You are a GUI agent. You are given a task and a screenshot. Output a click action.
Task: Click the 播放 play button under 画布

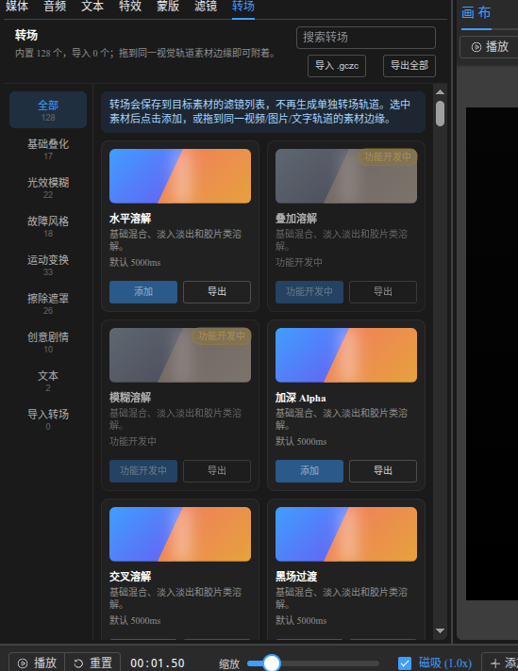coord(490,46)
